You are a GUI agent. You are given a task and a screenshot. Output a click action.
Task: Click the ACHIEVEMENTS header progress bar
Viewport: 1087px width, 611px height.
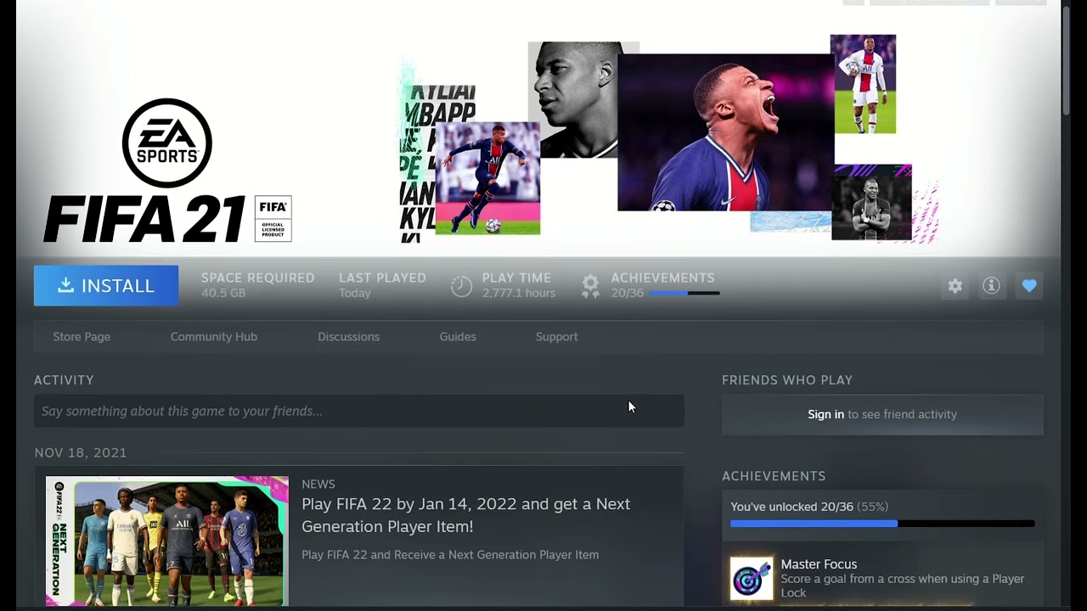click(x=684, y=293)
